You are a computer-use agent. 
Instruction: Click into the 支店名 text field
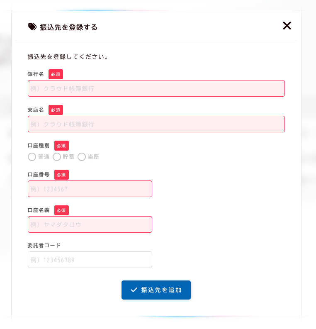pyautogui.click(x=156, y=124)
